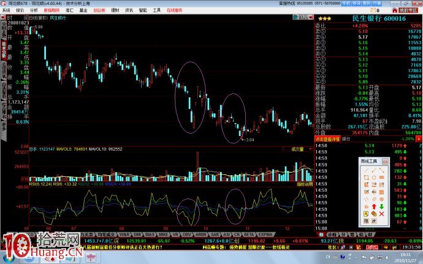Open the 在线服务 menu
This screenshot has width=423, height=264.
point(175,10)
